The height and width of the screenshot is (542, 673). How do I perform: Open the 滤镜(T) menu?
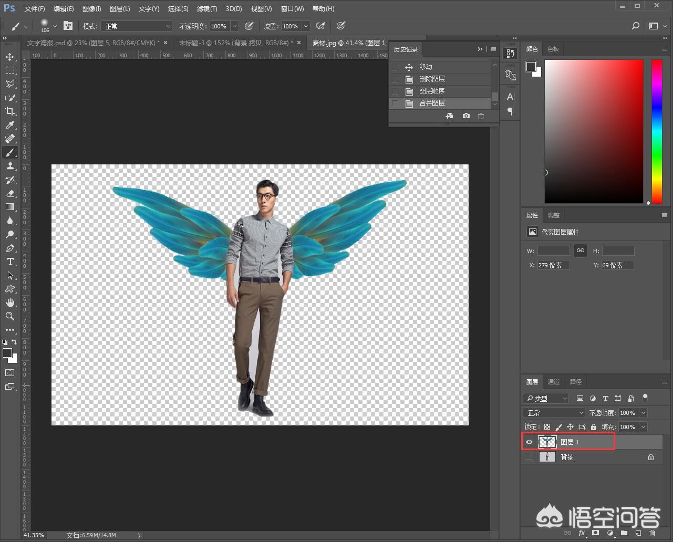206,9
